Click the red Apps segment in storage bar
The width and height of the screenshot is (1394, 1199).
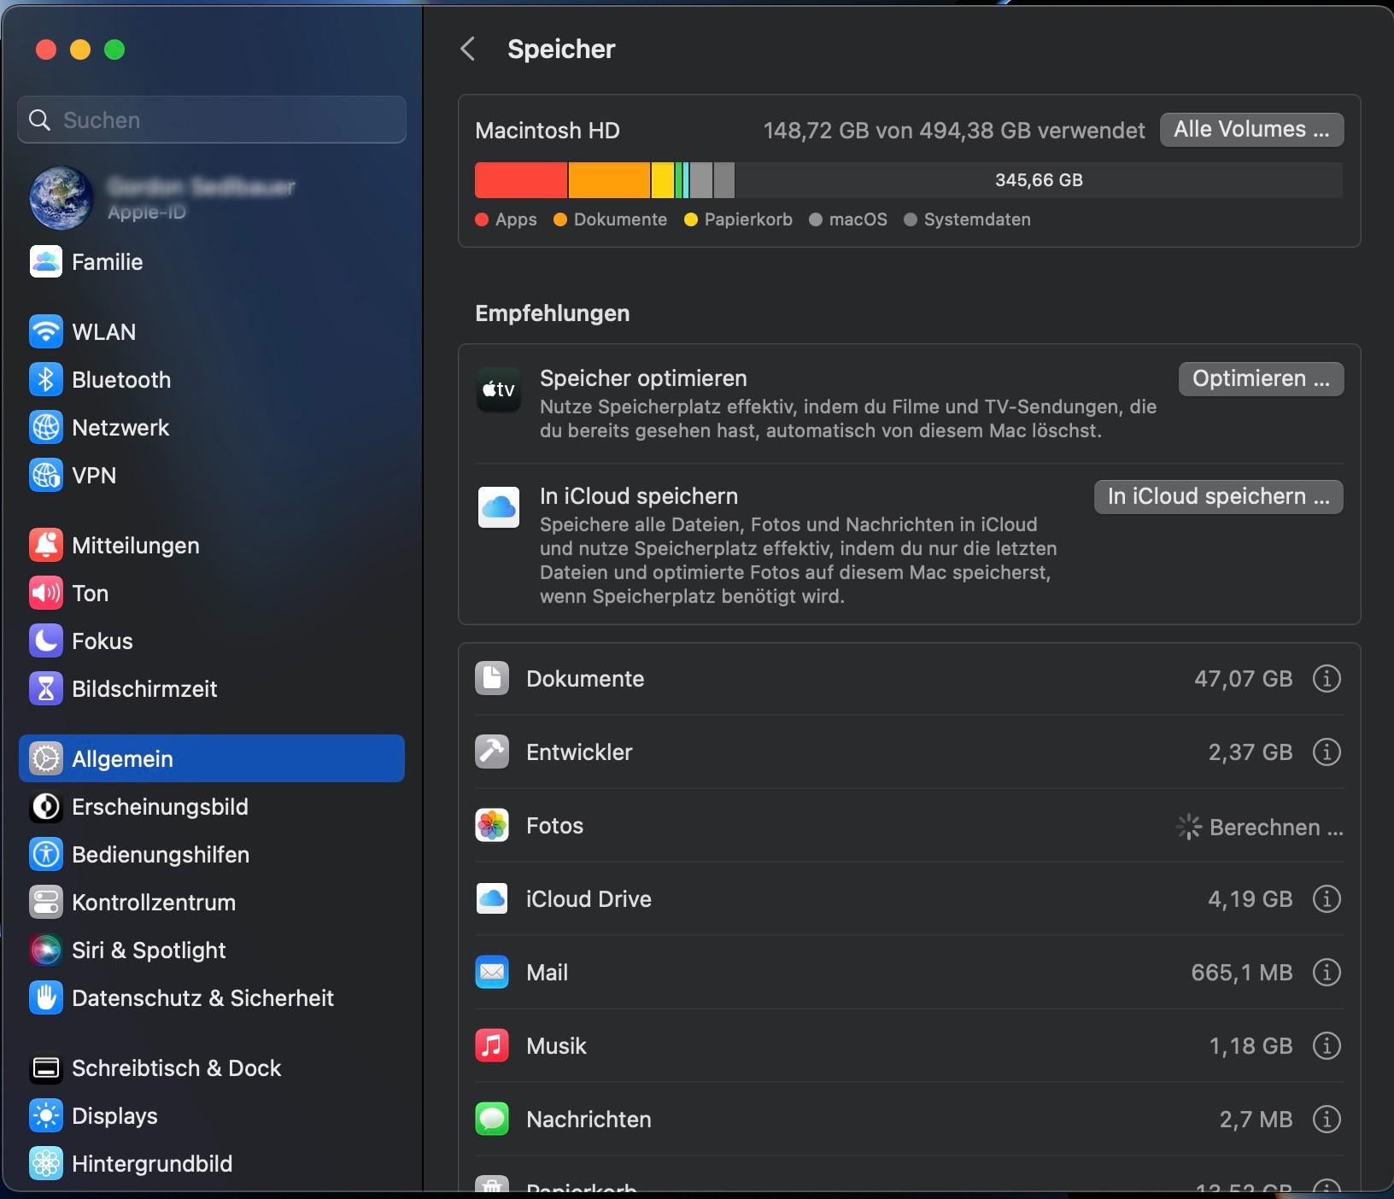[x=521, y=180]
